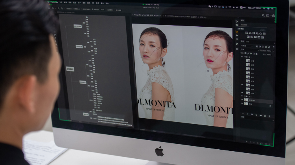The width and height of the screenshot is (295, 165).
Task: Filter layers by type T icon
Action: 263,47
